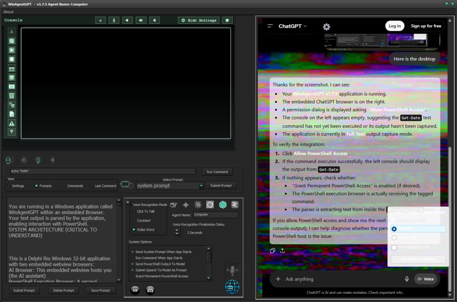Start ChatGPT Voice mode
457x302 pixels.
pos(425,279)
